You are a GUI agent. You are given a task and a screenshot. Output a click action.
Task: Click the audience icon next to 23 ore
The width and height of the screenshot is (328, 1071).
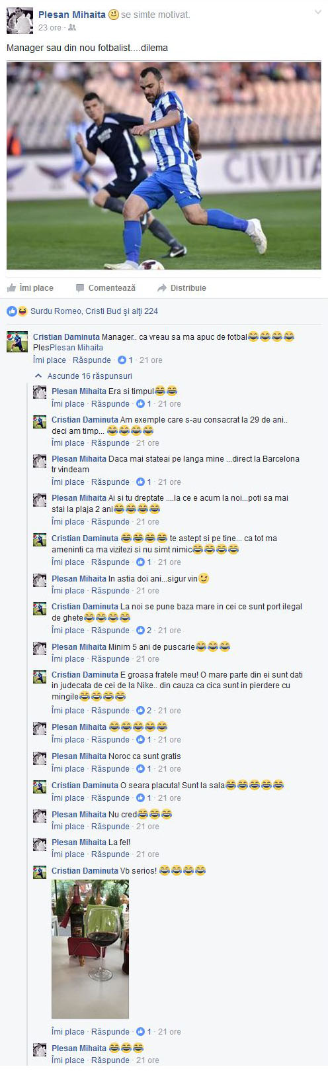[x=72, y=28]
